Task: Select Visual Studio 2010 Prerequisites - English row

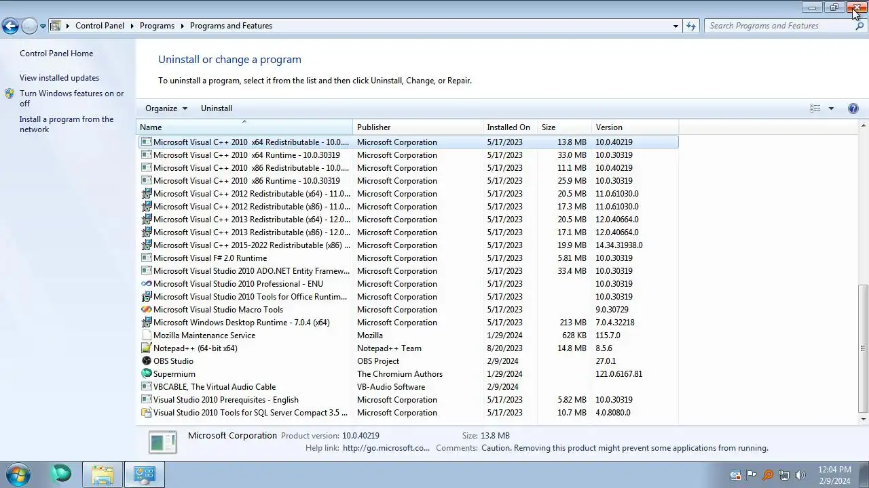Action: (408, 400)
